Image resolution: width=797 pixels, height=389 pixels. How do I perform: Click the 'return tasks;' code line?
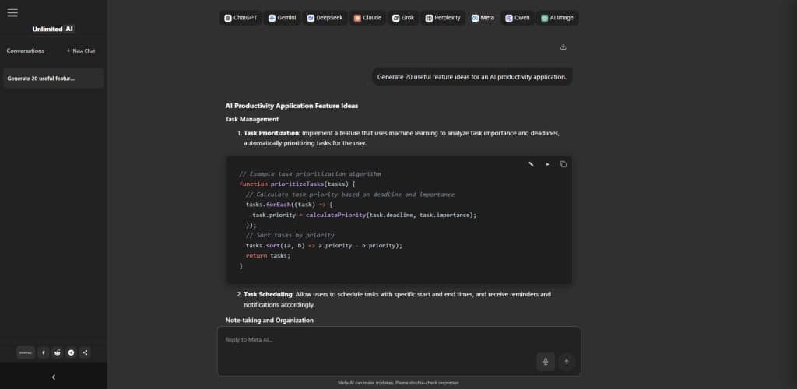click(268, 255)
